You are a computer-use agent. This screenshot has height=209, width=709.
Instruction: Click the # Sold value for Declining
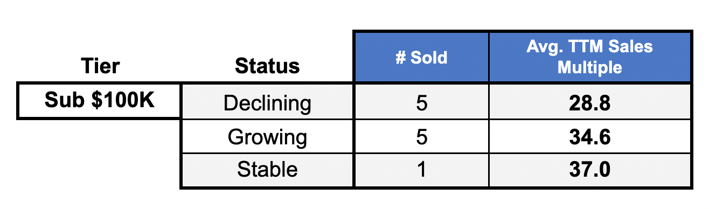pos(421,102)
